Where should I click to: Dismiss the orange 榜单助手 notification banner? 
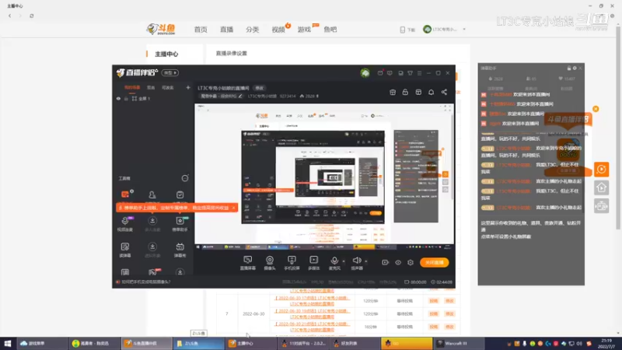(233, 208)
